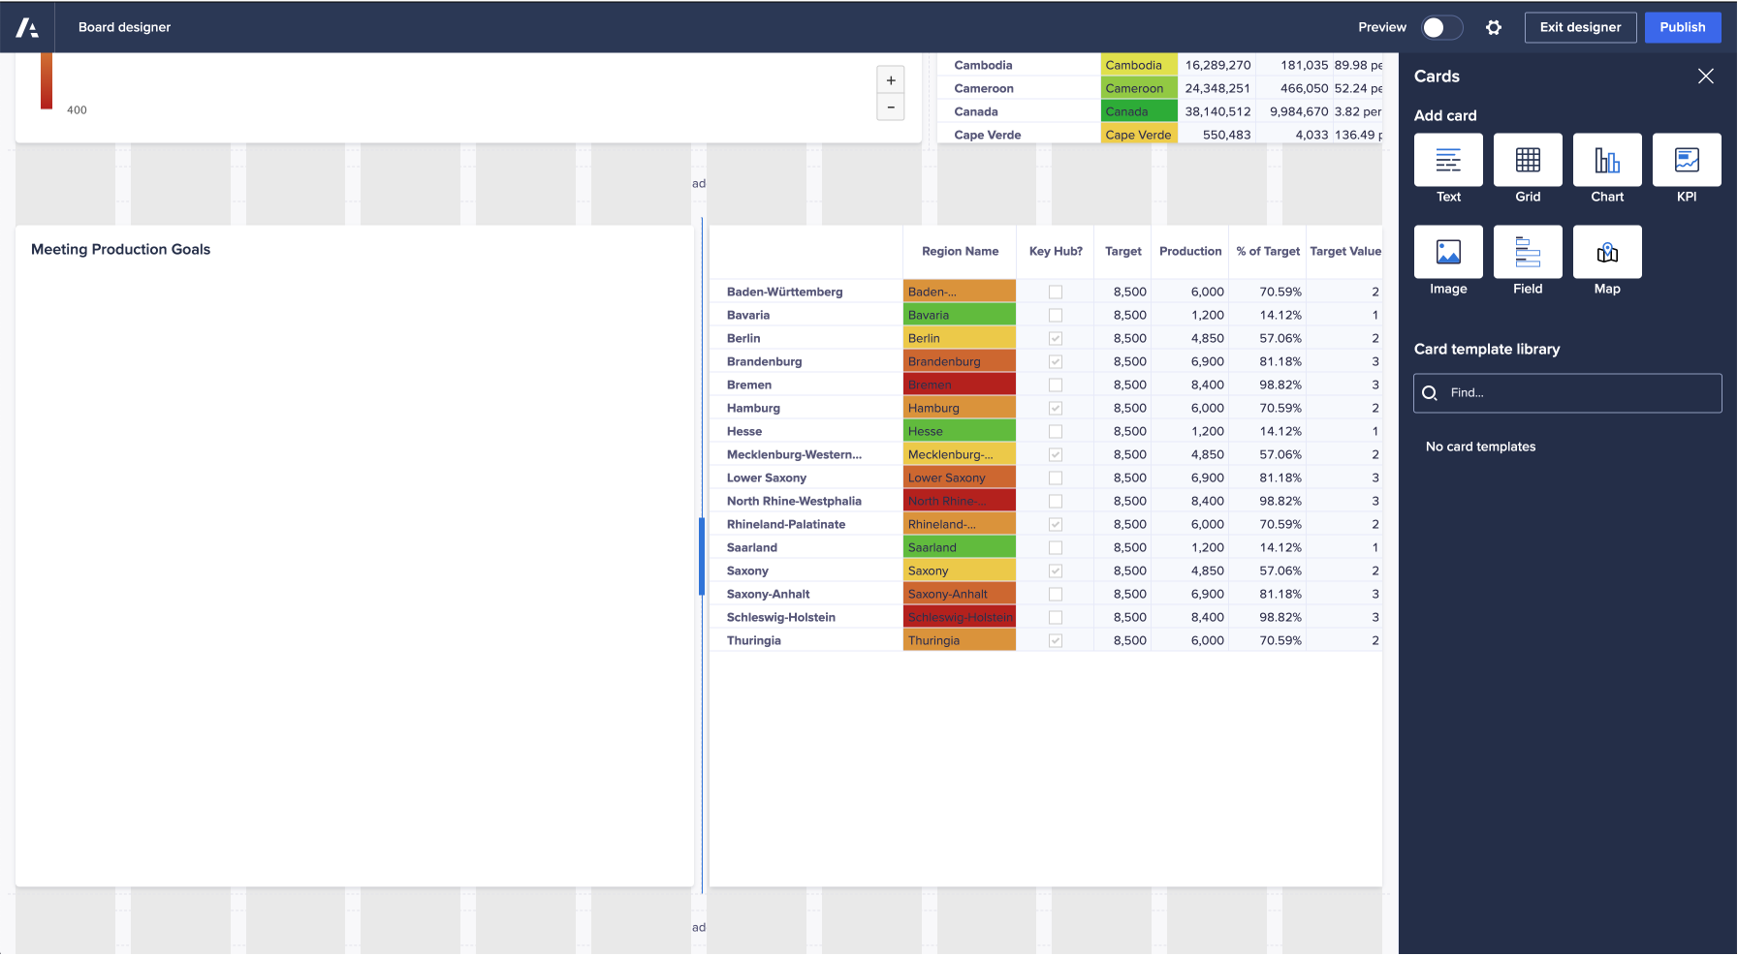Check Key Hub box for Baden-Württemberg
1738x956 pixels.
click(1055, 292)
